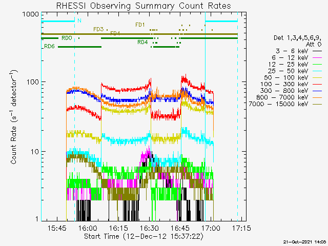Click the RHESSI Observing Summary Count Rates title
The width and height of the screenshot is (328, 246).
pyautogui.click(x=143, y=6)
